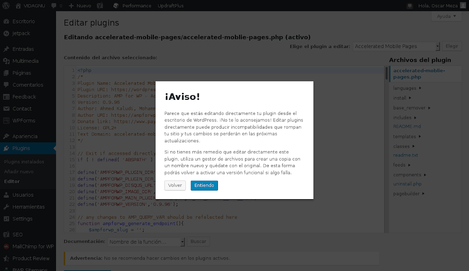The image size is (469, 271).
Task: Click the Jetpack sidebar icon
Action: click(x=6, y=33)
